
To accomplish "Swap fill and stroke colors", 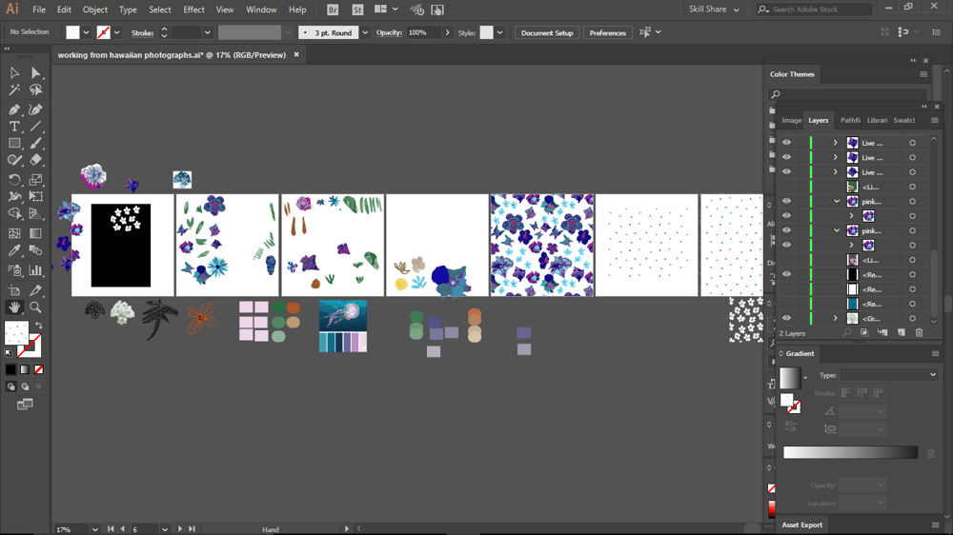I will [39, 327].
